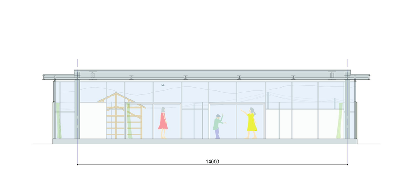Click the small bird in the sky
This screenshot has width=401, height=191.
[x=163, y=84]
